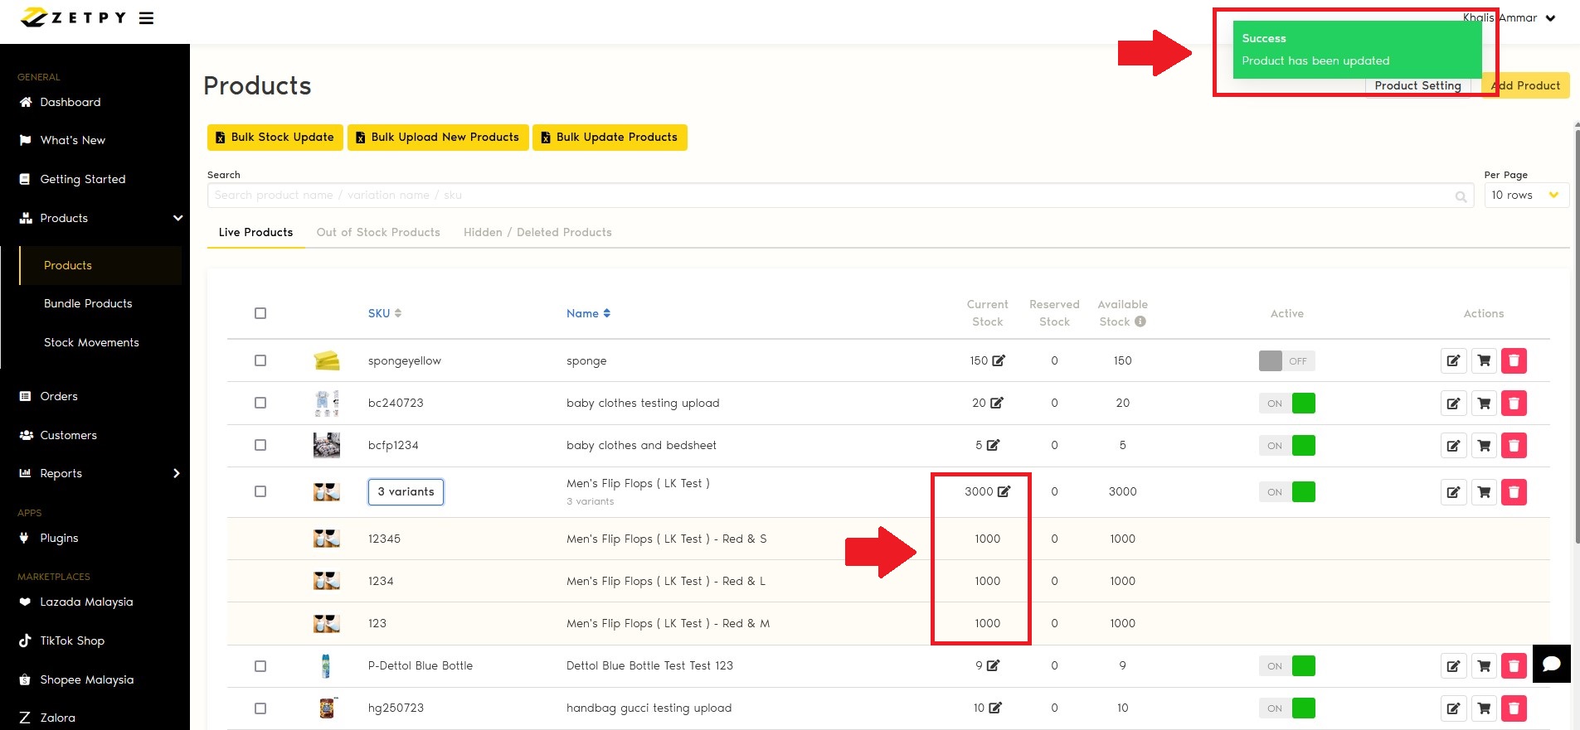The image size is (1580, 730).
Task: Tick the checkbox for bc240723 row
Action: pyautogui.click(x=260, y=403)
